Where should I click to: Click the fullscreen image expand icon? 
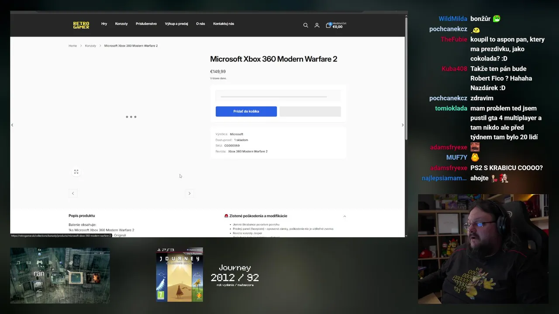[x=76, y=172]
